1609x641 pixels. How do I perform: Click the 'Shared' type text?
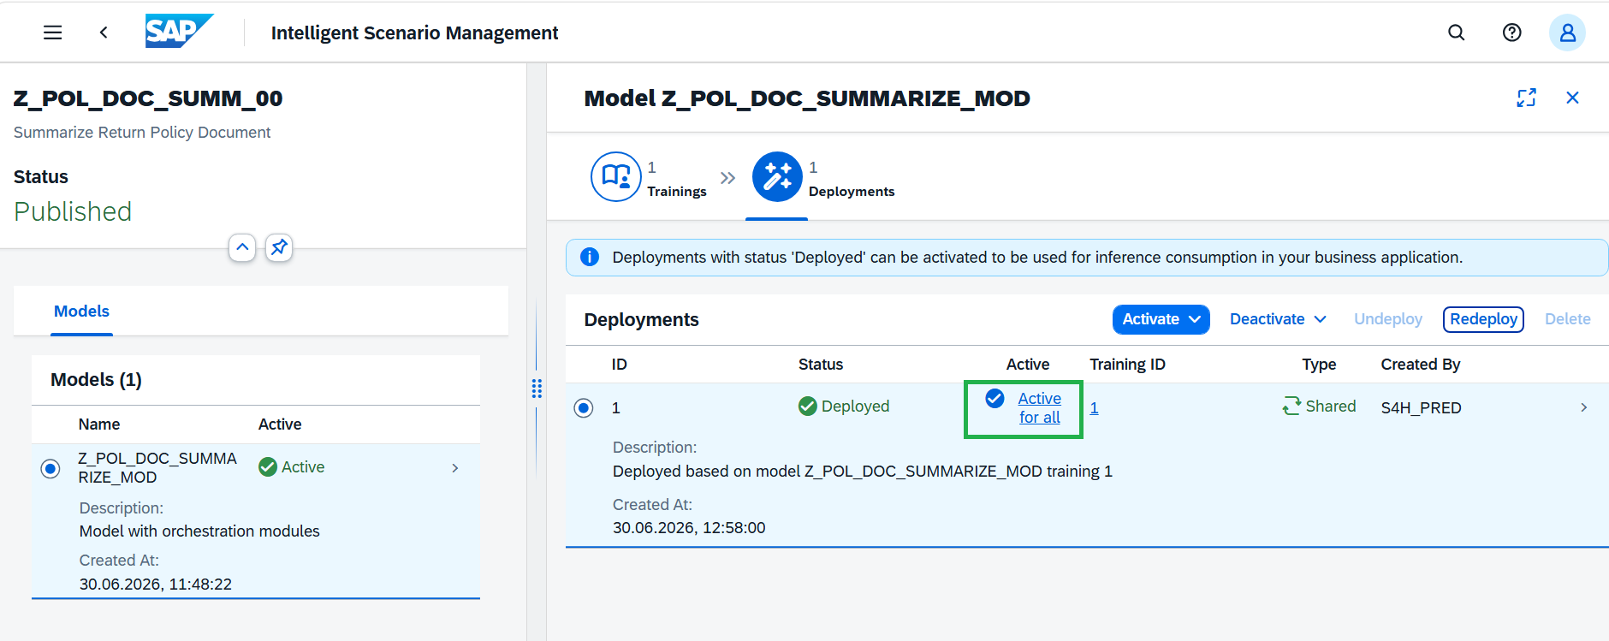1330,407
